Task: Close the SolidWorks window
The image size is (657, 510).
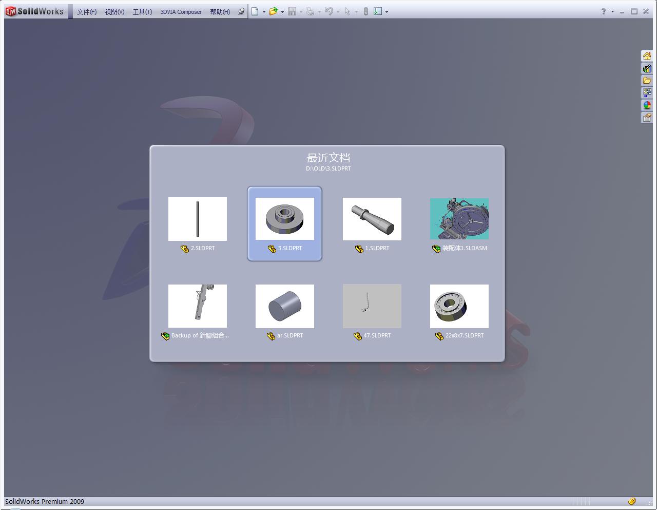Action: (x=646, y=11)
